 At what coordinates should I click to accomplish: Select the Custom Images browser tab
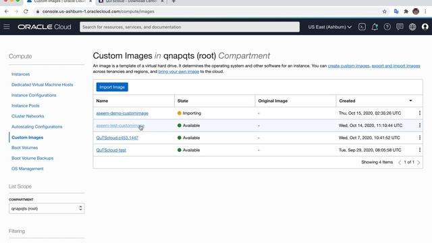pos(59,1)
